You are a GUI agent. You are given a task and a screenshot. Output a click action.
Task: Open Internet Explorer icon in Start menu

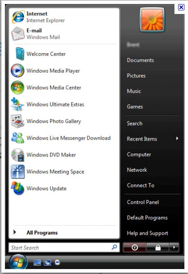pos(18,17)
